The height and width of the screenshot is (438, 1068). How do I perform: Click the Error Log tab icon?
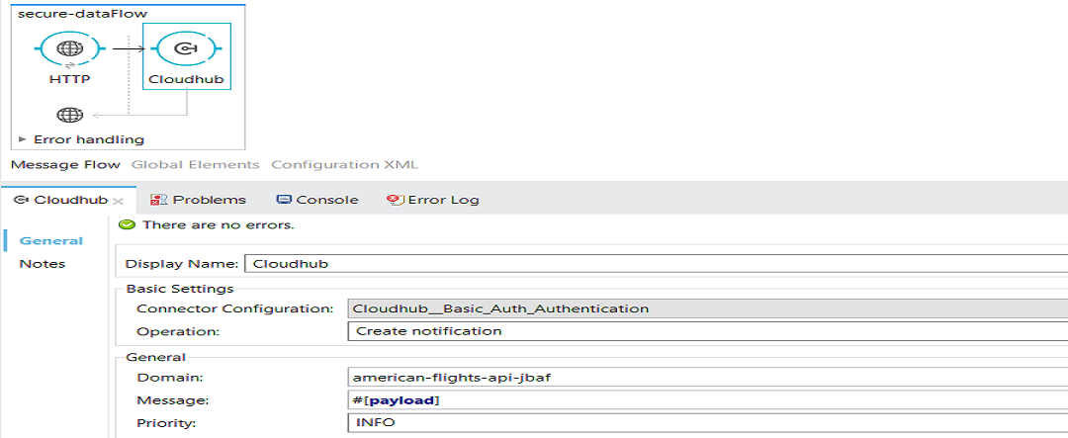coord(395,200)
